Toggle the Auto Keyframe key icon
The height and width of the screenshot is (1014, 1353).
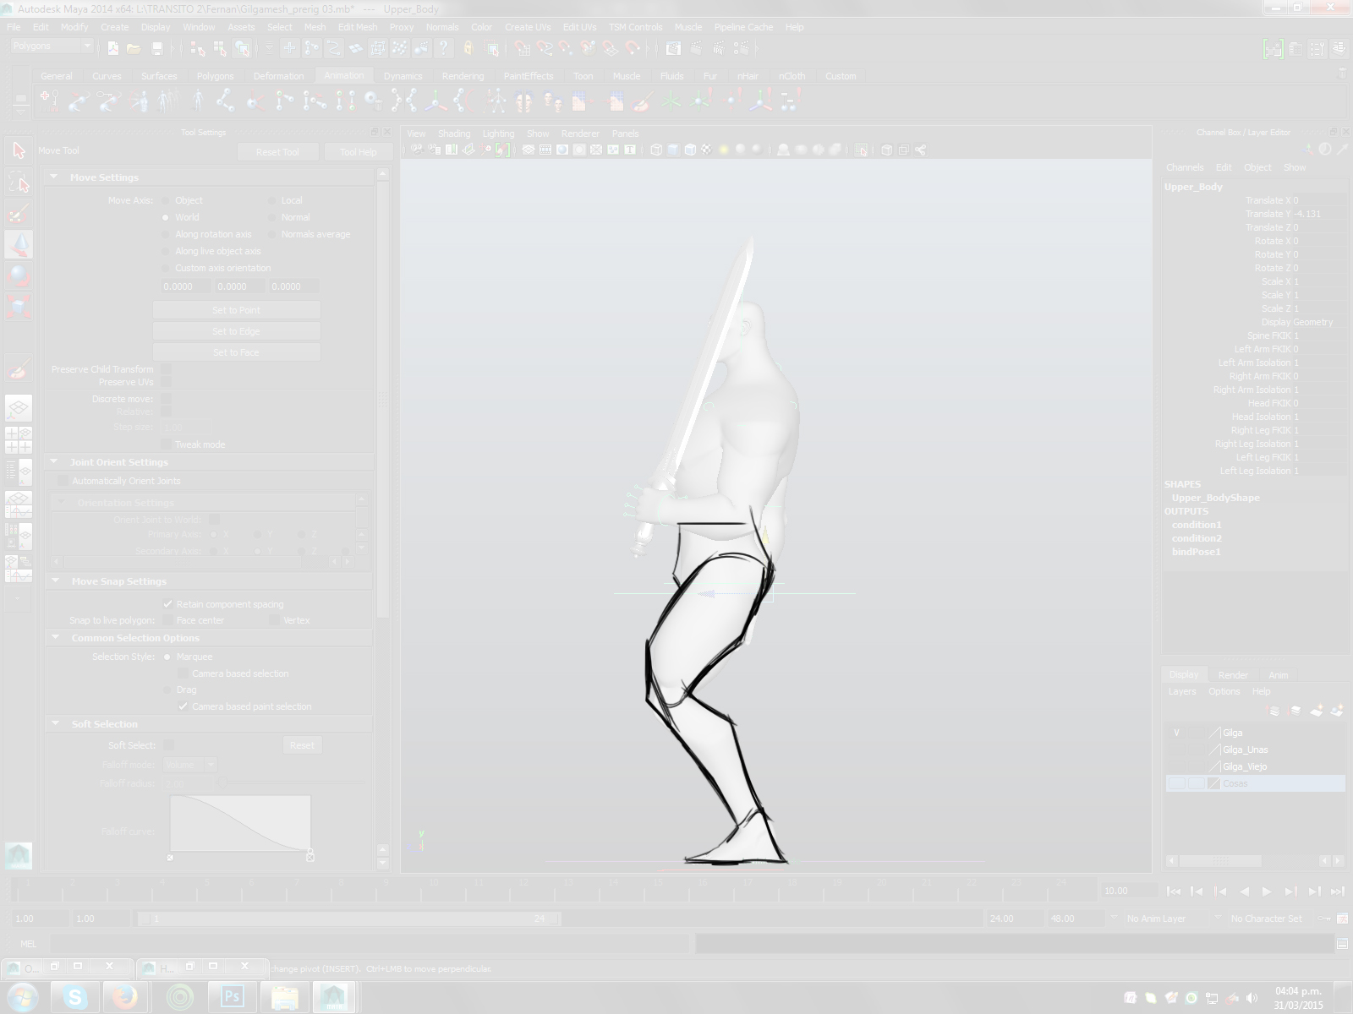pos(1325,919)
